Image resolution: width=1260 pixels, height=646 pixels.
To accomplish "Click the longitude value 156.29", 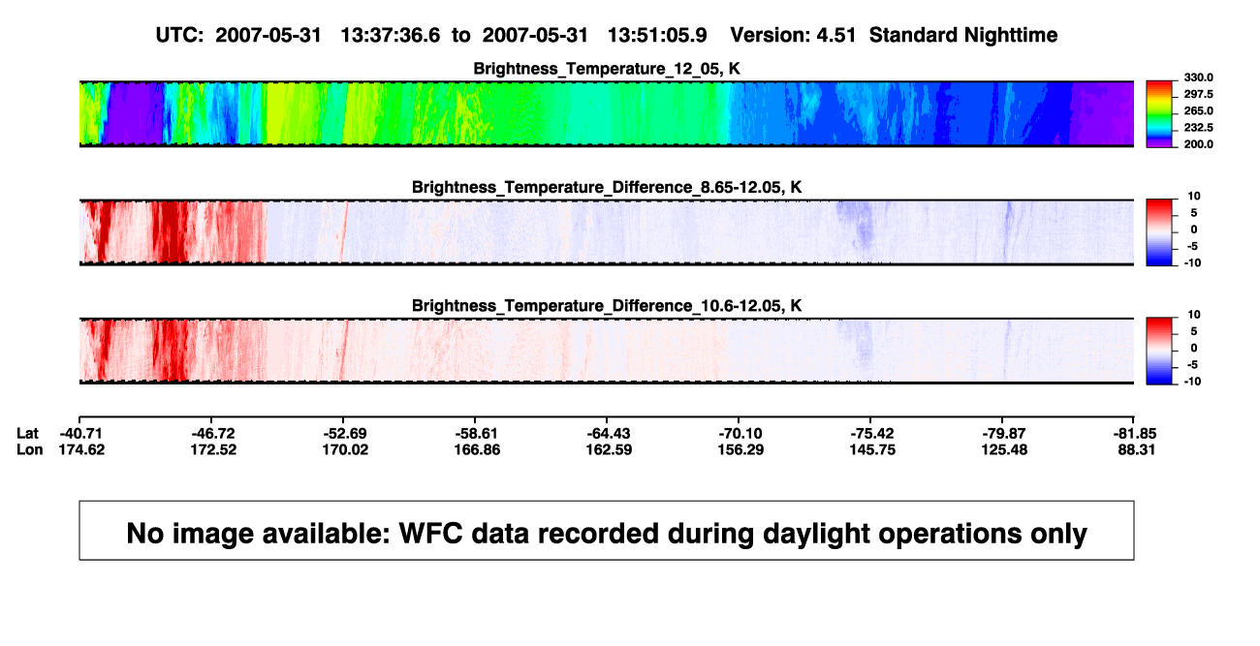I will [x=740, y=449].
